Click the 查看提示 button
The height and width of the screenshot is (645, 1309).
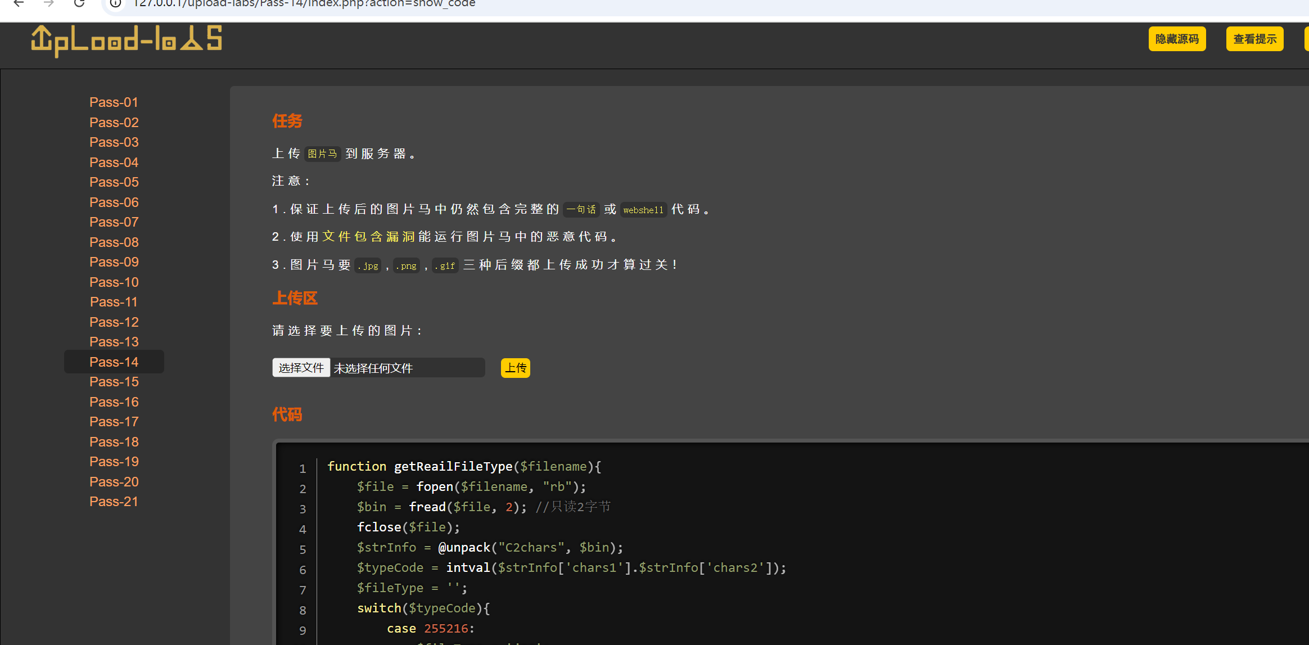[1254, 39]
